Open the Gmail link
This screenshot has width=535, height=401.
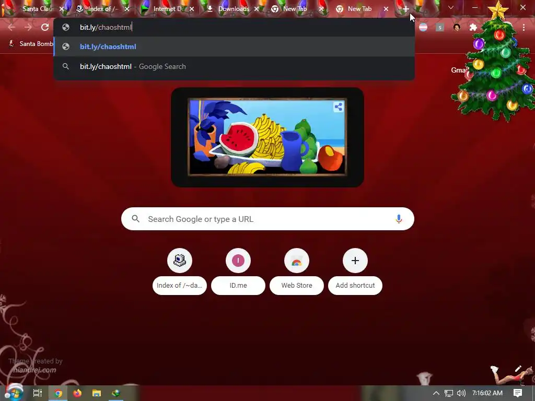[x=459, y=70]
